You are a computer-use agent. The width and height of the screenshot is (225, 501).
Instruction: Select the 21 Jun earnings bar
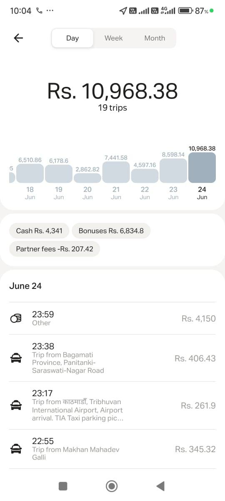pos(116,172)
